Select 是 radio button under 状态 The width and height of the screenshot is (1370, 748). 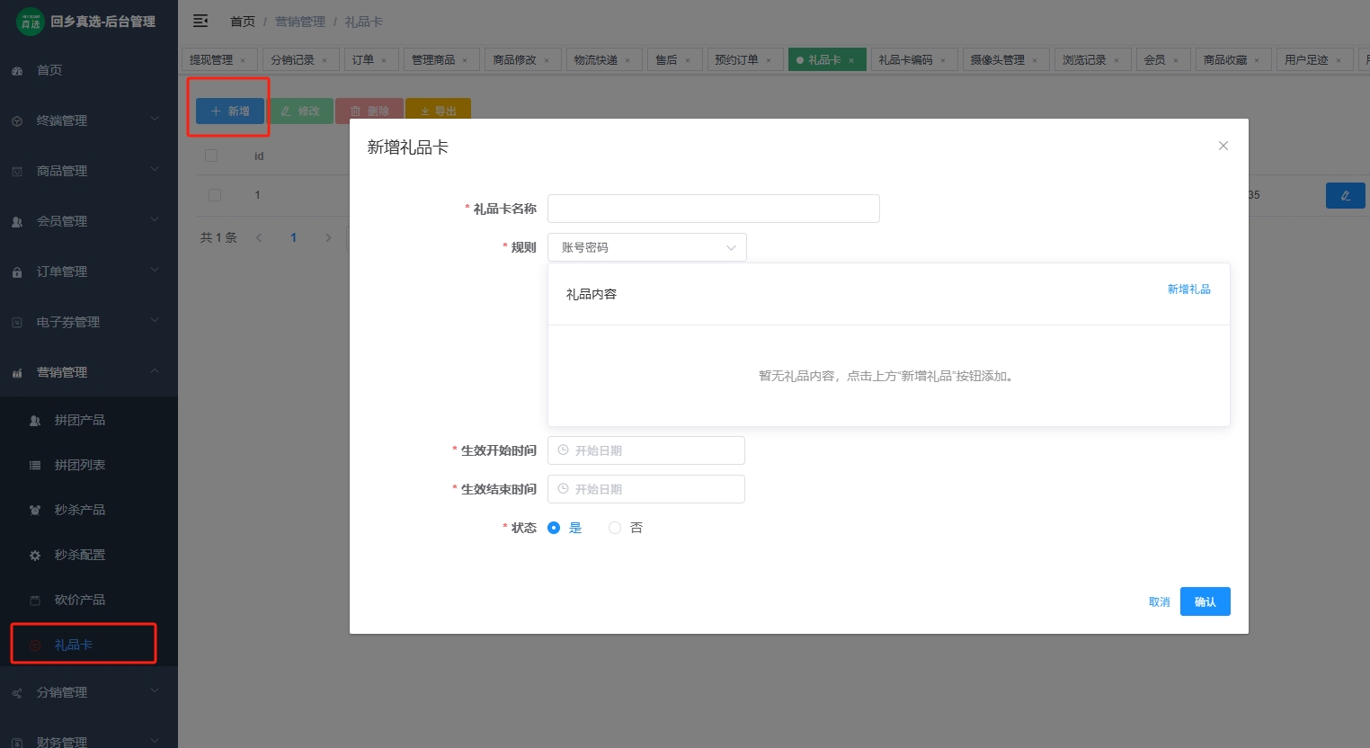click(554, 528)
